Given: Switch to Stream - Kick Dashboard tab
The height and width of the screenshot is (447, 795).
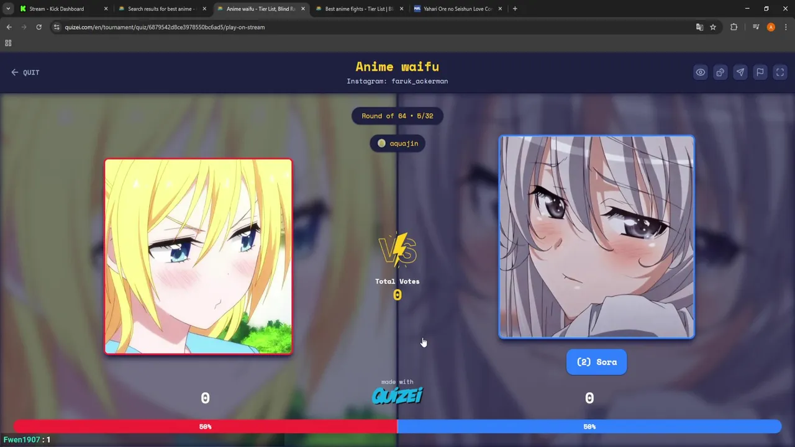Looking at the screenshot, I should click(x=57, y=9).
